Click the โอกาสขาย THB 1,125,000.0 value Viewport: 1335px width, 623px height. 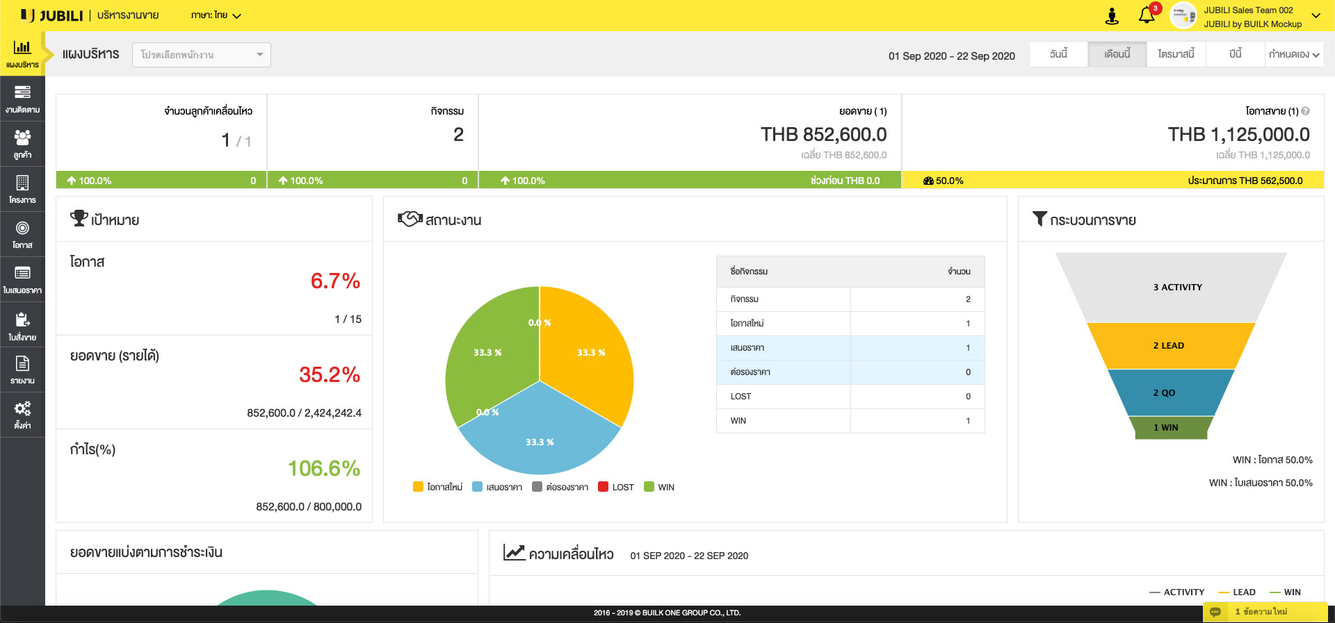[1238, 134]
